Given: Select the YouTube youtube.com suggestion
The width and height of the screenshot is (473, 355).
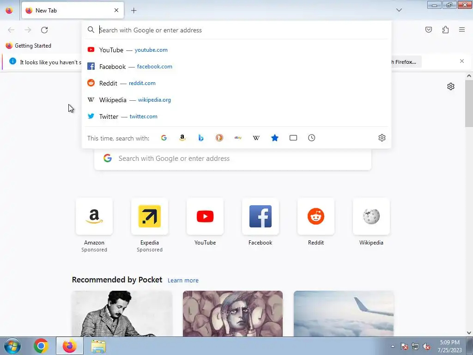Looking at the screenshot, I should 236,50.
